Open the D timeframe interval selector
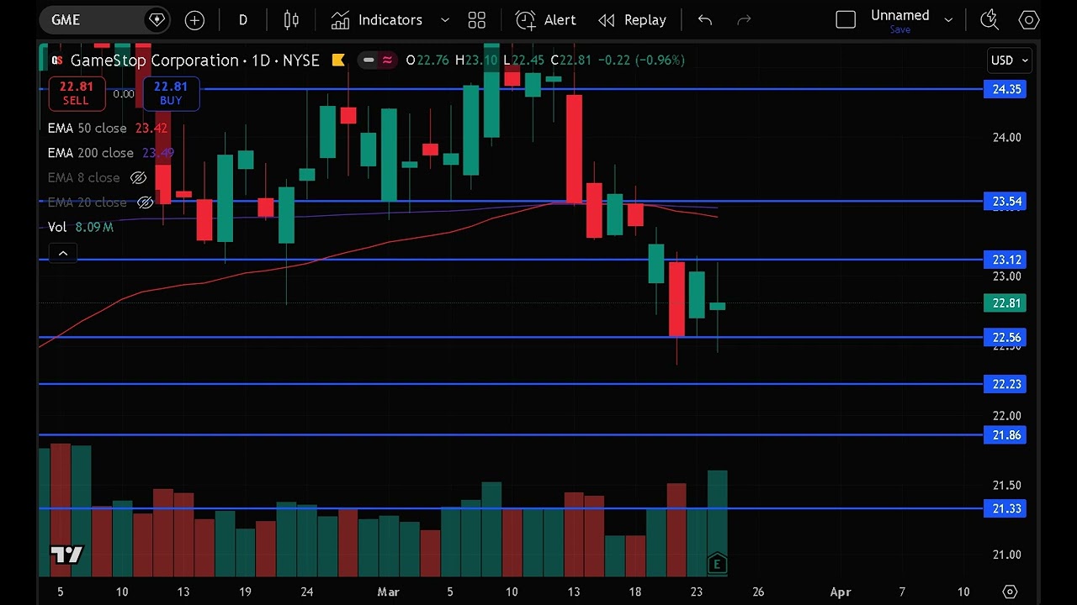The image size is (1077, 605). (242, 19)
